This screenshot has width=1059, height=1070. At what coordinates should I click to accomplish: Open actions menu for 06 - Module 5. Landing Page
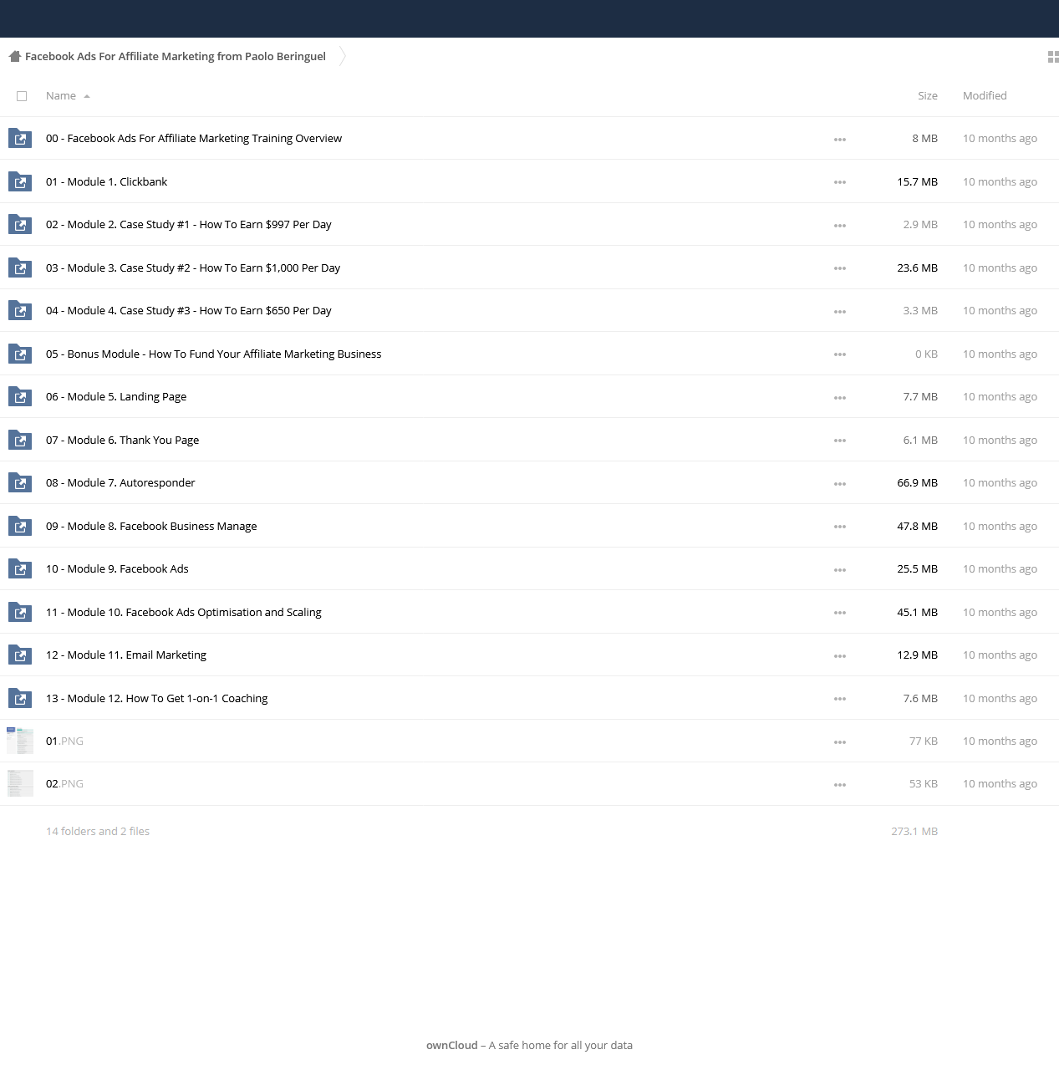(840, 398)
